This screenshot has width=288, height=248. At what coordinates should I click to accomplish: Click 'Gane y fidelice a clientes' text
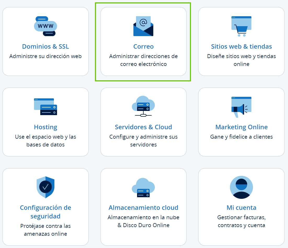click(x=241, y=137)
